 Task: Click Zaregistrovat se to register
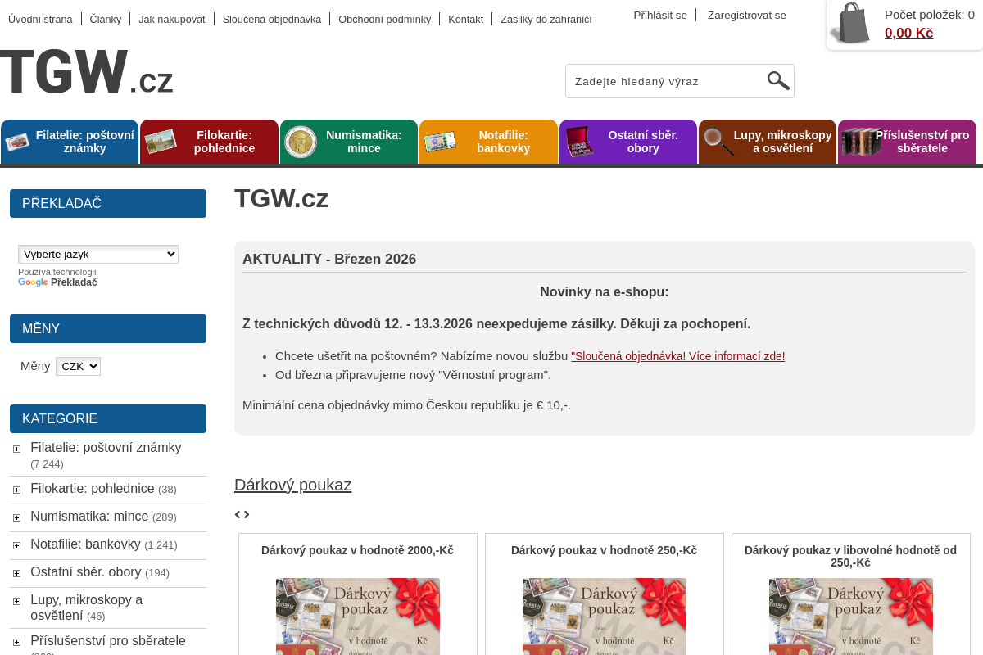746,15
